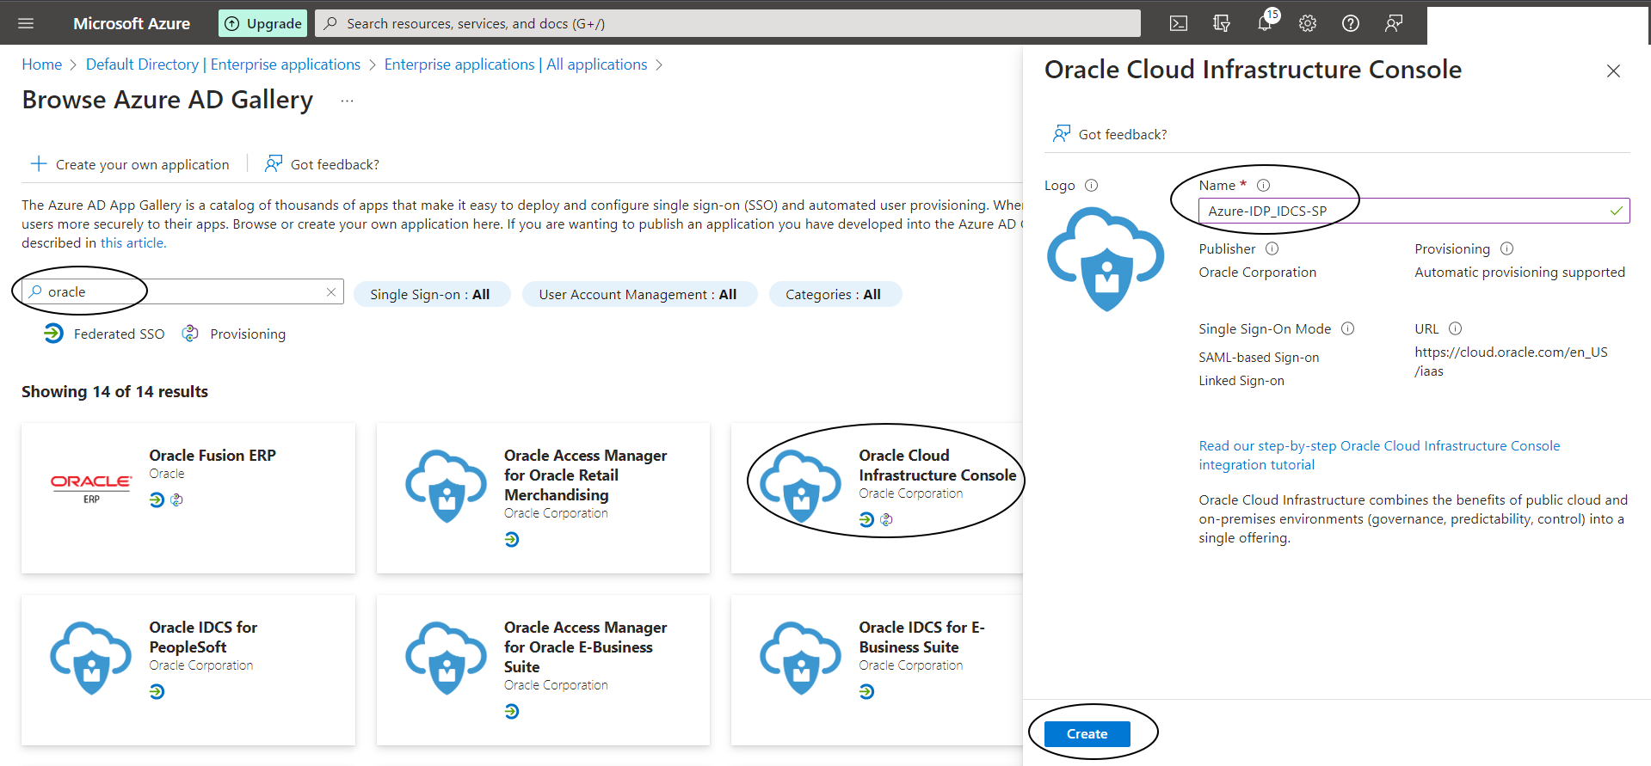The width and height of the screenshot is (1651, 766).
Task: Open the portal settings gear
Action: [x=1308, y=23]
